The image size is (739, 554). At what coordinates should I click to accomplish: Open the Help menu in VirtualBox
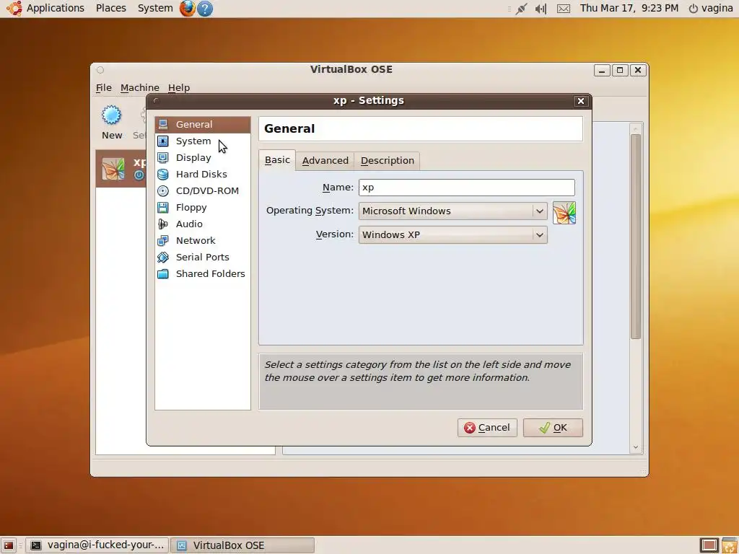coord(179,87)
